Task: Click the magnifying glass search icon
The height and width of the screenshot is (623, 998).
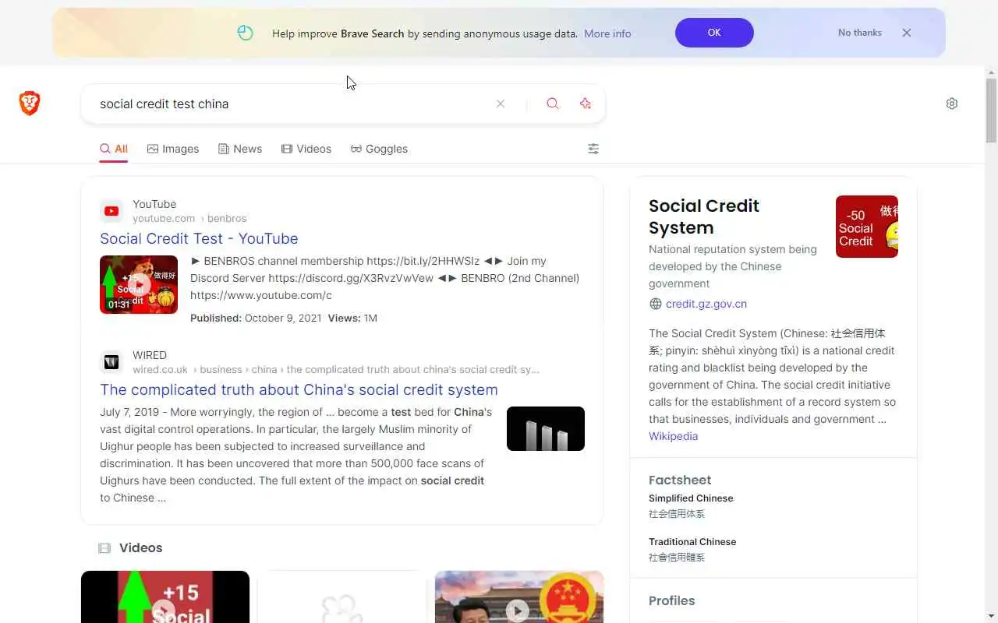Action: (x=553, y=104)
